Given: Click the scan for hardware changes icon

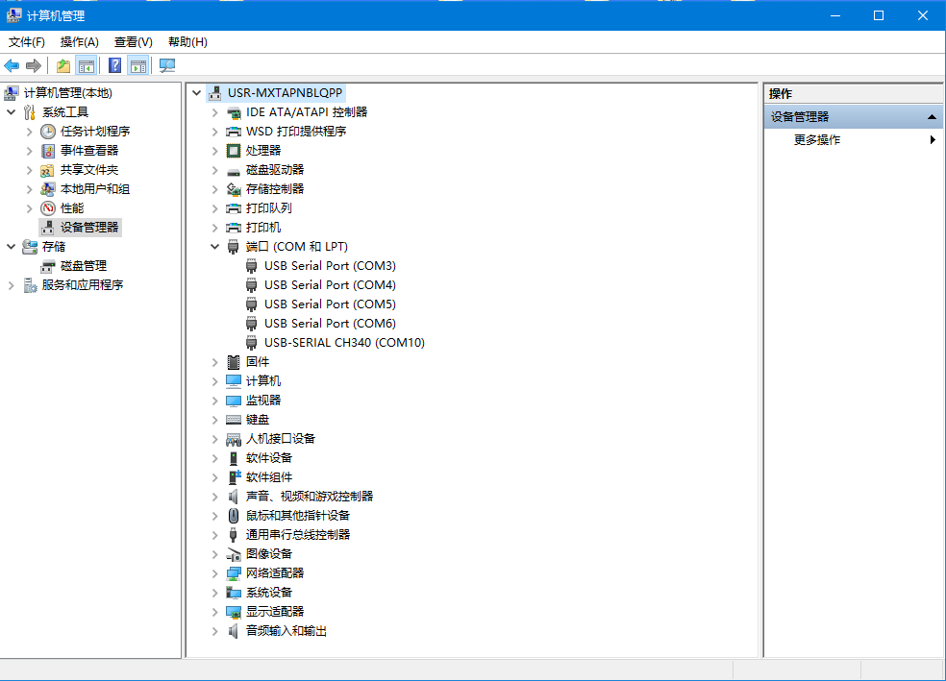Looking at the screenshot, I should coord(167,65).
